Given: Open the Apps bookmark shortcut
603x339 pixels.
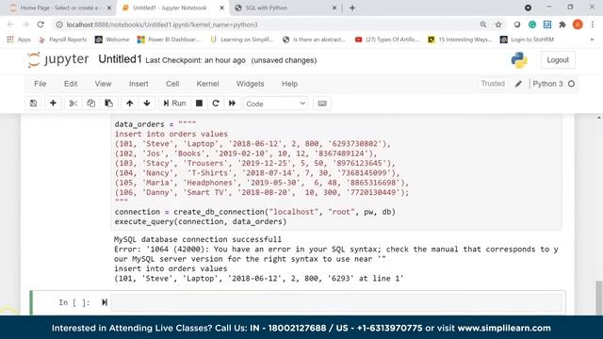Looking at the screenshot, I should [19, 40].
